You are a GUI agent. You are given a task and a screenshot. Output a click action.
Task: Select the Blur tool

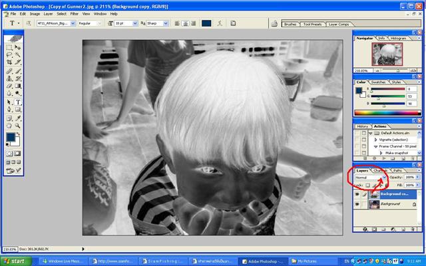pyautogui.click(x=9, y=93)
